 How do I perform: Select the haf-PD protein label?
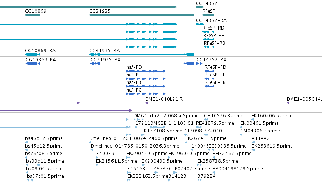click(x=134, y=67)
